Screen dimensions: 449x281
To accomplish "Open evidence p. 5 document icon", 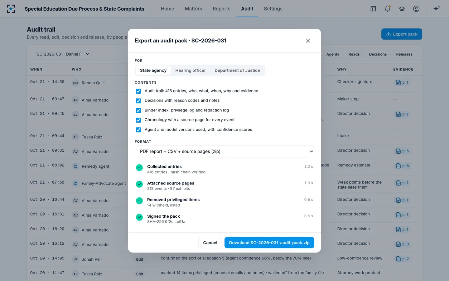I will click(402, 151).
